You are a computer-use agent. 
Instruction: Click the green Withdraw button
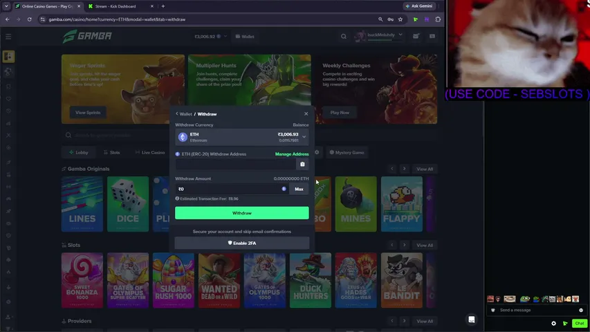pos(242,213)
